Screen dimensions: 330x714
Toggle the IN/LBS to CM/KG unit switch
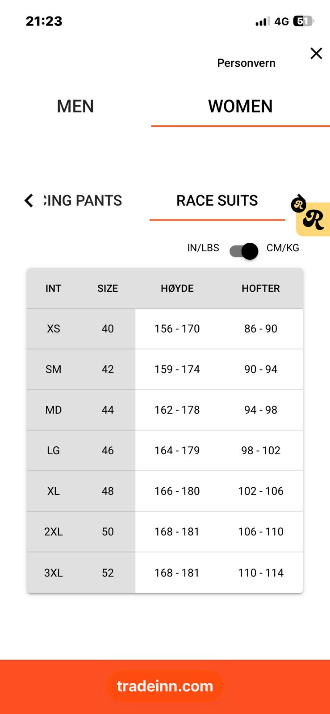(x=244, y=251)
